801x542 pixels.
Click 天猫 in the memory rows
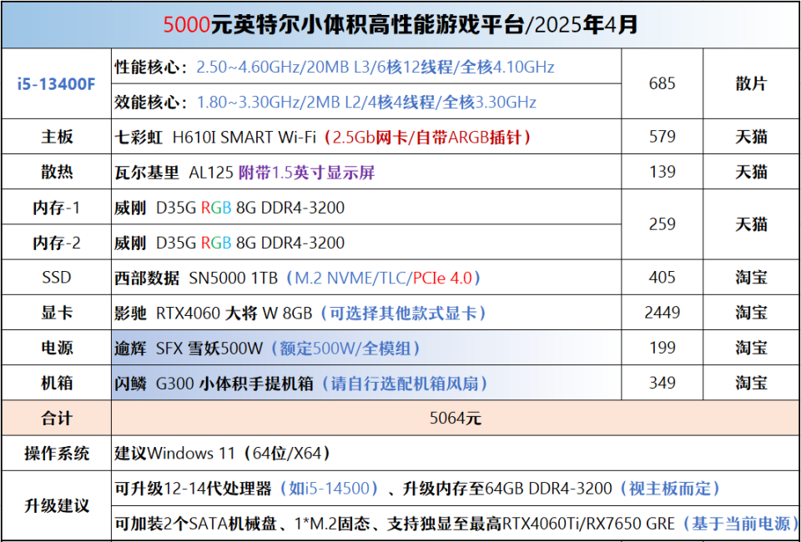click(752, 224)
